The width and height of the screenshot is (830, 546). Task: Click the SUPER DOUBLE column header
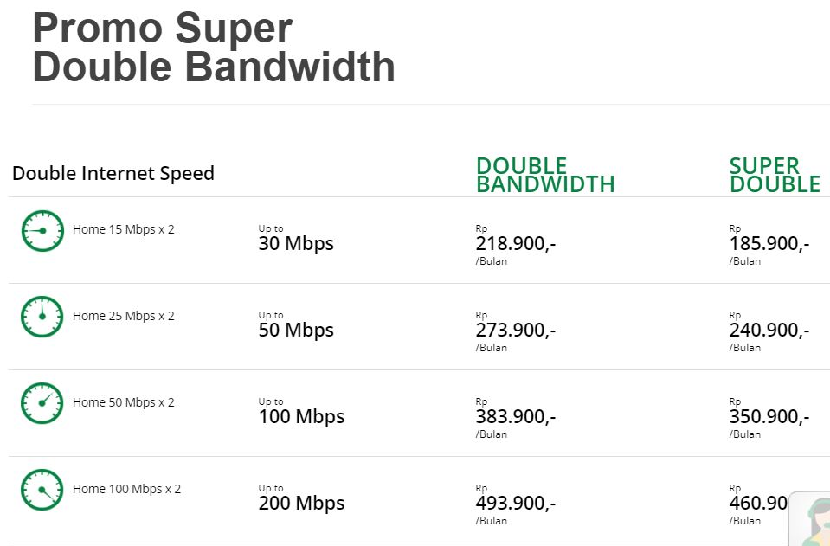[775, 175]
